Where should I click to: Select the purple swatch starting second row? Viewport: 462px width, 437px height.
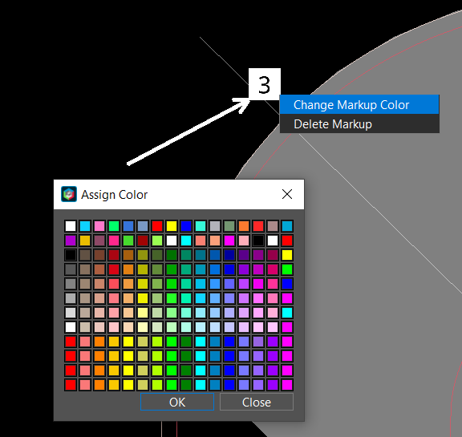[x=71, y=241]
